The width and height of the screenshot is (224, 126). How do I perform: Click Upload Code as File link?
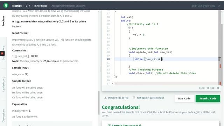(x=118, y=98)
